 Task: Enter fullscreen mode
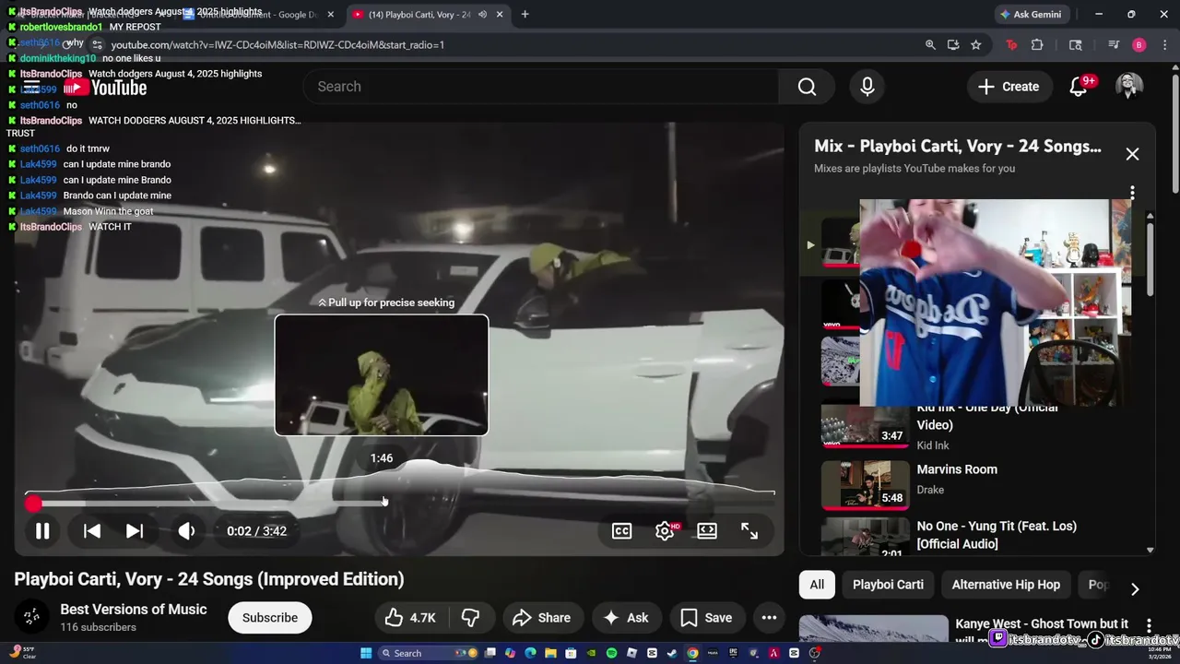[x=749, y=531]
